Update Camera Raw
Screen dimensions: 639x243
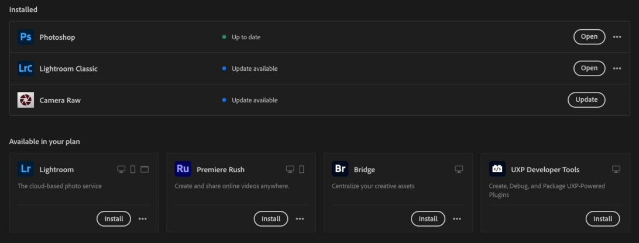coord(586,100)
